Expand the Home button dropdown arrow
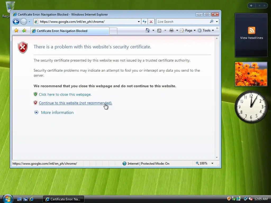This screenshot has height=203, width=271. pos(153,31)
